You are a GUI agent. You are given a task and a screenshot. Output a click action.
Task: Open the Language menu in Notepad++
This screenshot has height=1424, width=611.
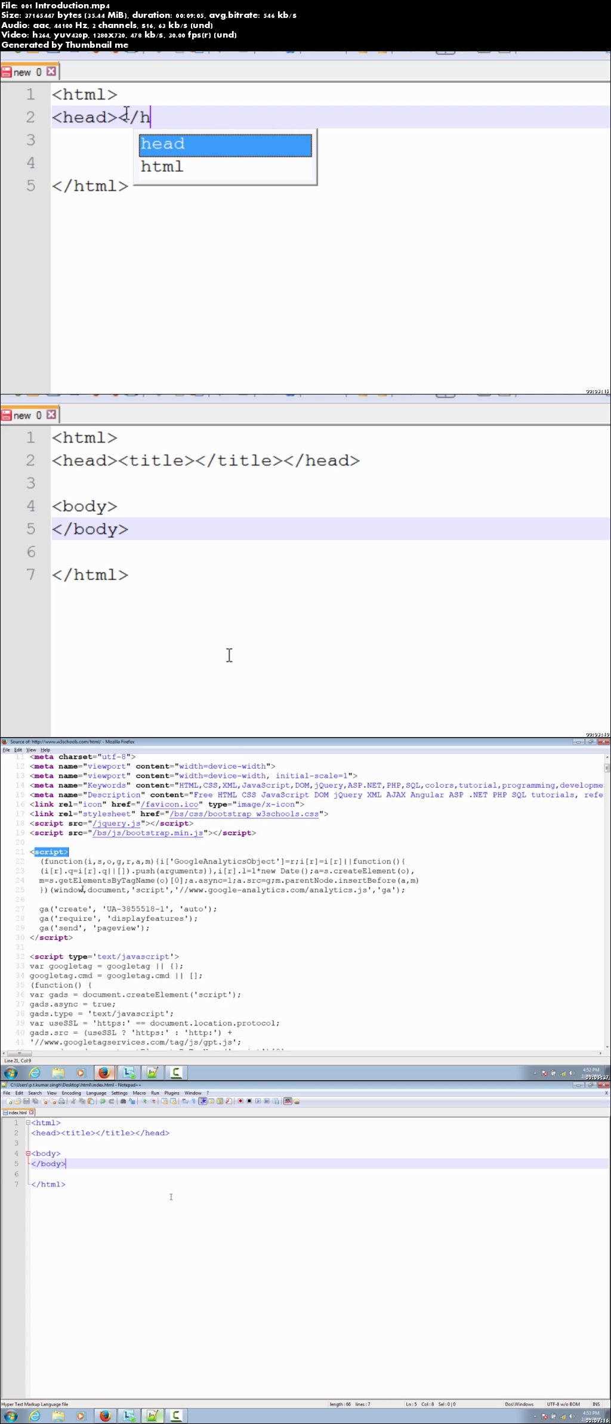click(96, 1093)
